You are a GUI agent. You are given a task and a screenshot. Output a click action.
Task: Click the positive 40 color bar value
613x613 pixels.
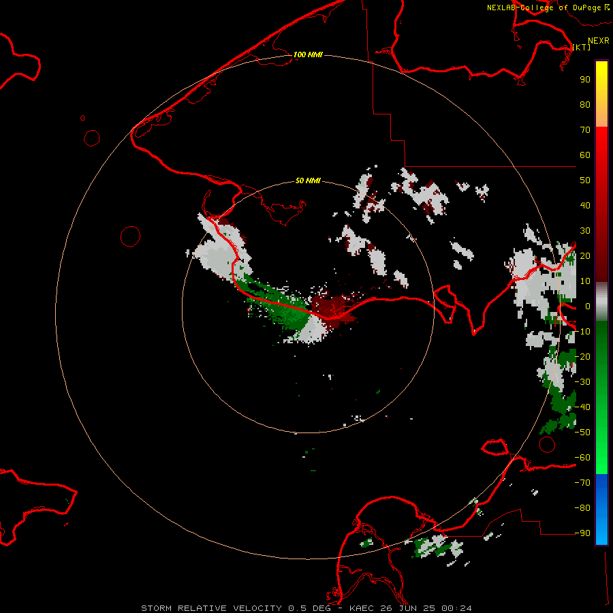pyautogui.click(x=585, y=205)
